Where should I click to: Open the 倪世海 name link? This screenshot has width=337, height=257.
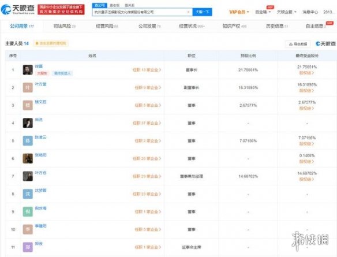click(40, 208)
